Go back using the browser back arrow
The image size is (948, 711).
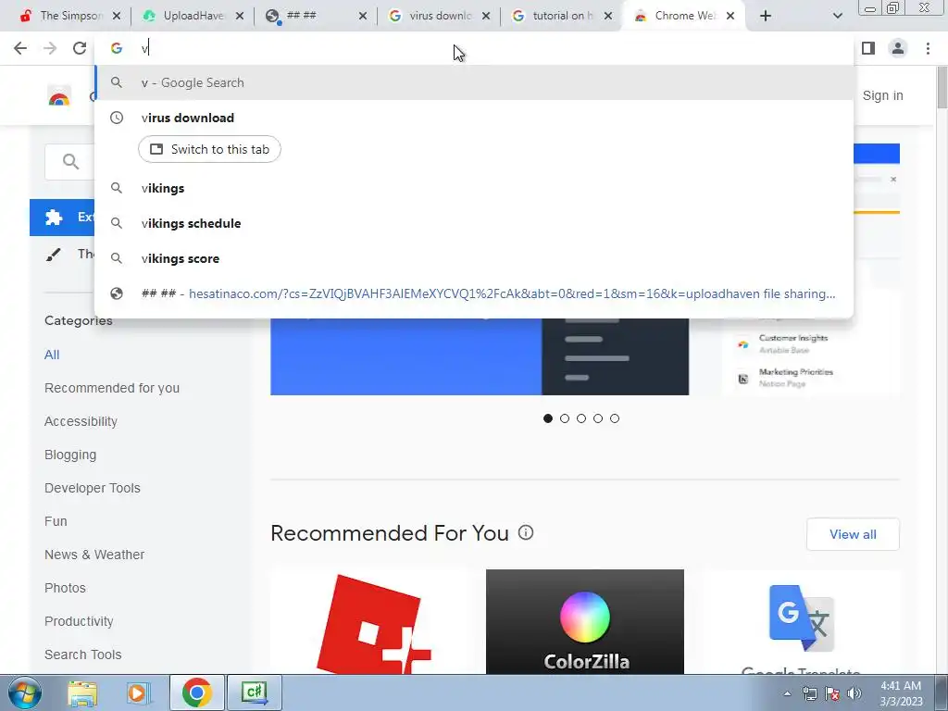[x=20, y=48]
